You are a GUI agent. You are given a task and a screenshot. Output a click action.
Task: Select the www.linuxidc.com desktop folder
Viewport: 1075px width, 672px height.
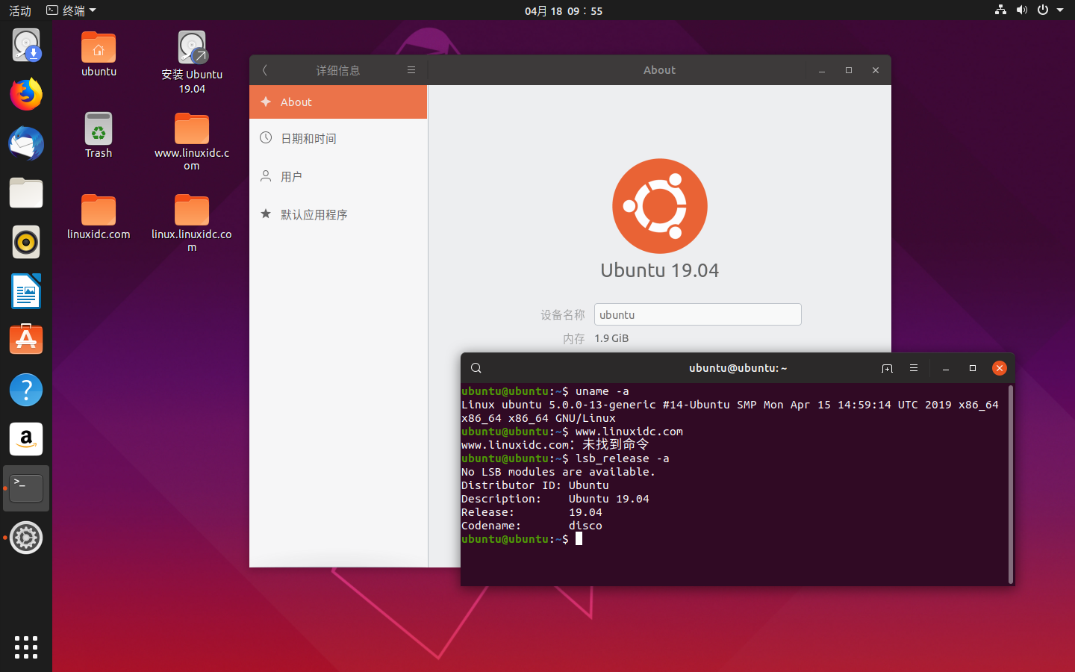click(x=192, y=142)
